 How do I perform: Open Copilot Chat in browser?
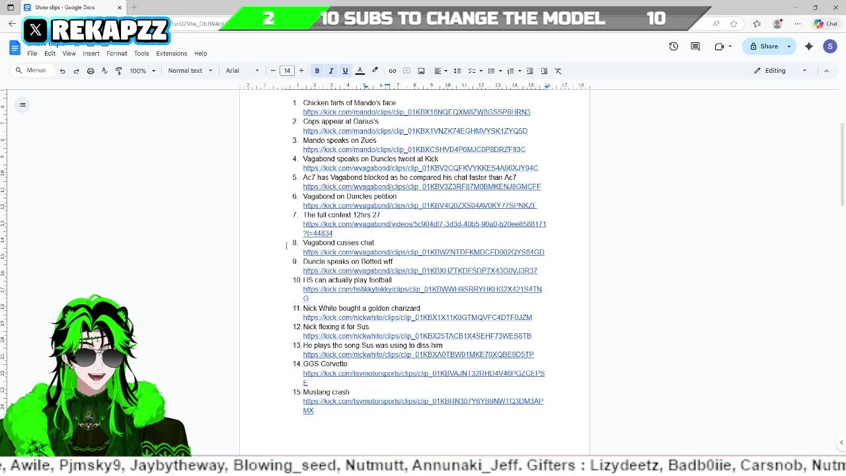(x=826, y=24)
